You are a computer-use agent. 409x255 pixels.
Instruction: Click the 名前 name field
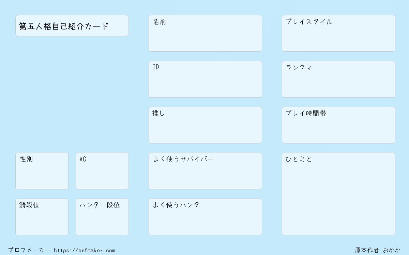[205, 33]
